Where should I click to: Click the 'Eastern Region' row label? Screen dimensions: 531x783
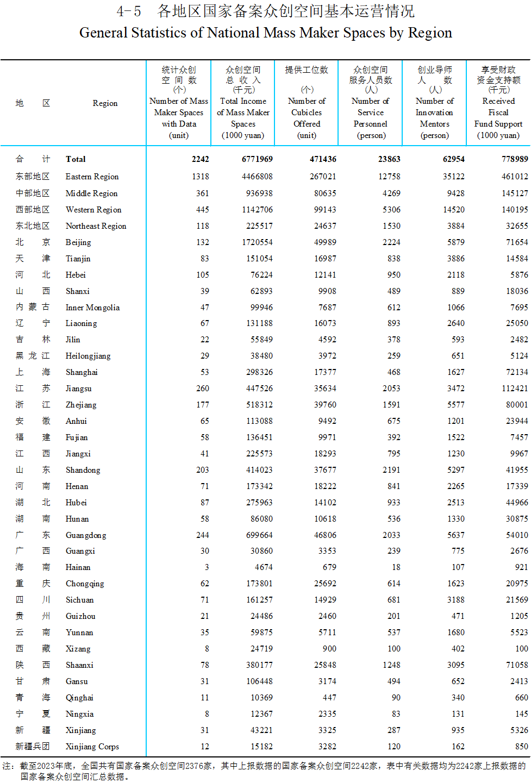click(x=92, y=177)
